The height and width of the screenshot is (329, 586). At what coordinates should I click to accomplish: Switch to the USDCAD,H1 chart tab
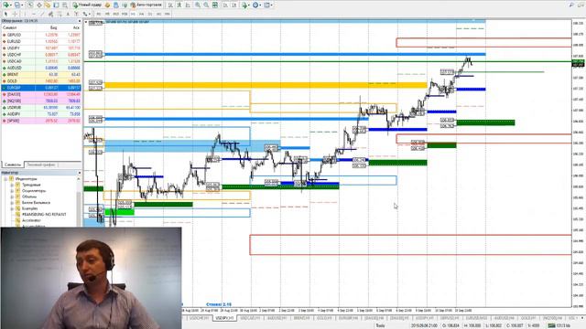250,318
